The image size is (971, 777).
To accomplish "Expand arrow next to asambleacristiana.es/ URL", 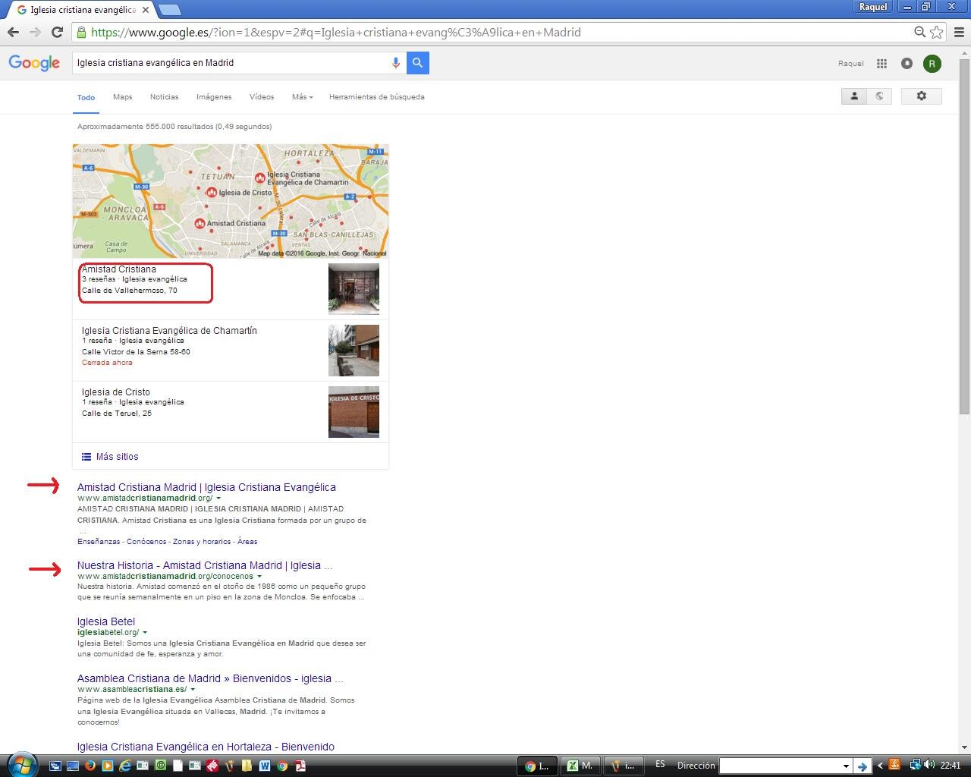I will pos(193,690).
